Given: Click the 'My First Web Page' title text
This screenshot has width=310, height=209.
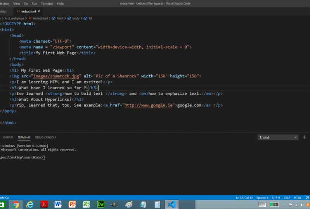Looking at the screenshot, I should (x=56, y=53).
